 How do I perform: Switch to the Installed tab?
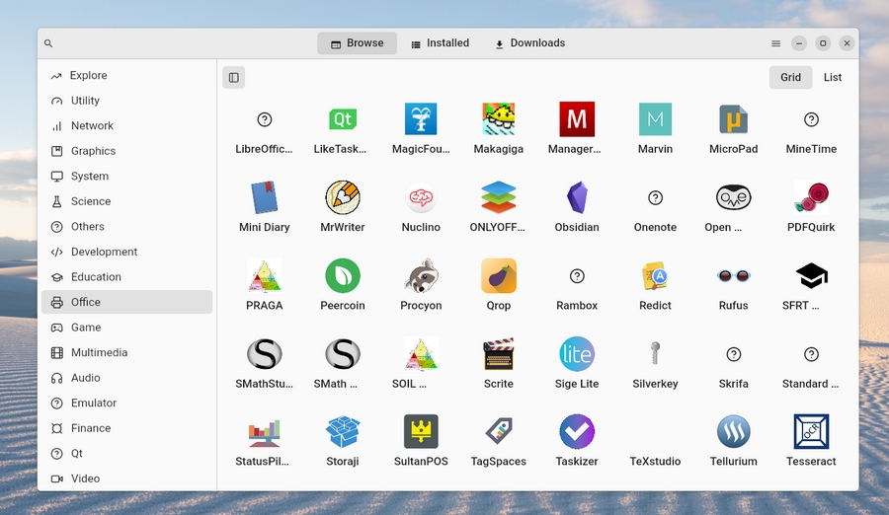coord(440,43)
